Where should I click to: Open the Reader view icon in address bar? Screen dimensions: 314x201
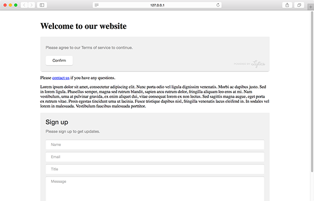tap(96, 5)
